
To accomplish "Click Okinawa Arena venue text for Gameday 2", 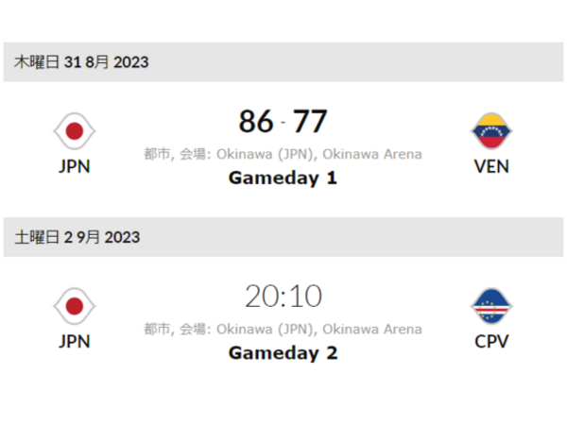I will [372, 330].
